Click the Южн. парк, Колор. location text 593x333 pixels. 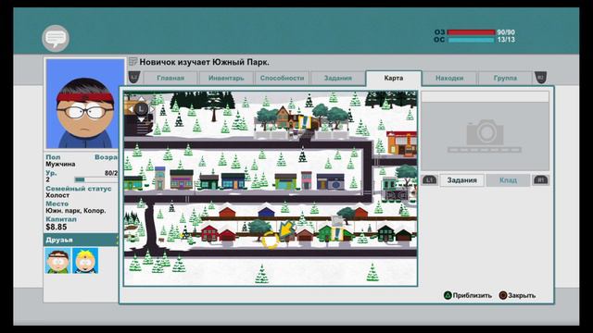pyautogui.click(x=76, y=211)
